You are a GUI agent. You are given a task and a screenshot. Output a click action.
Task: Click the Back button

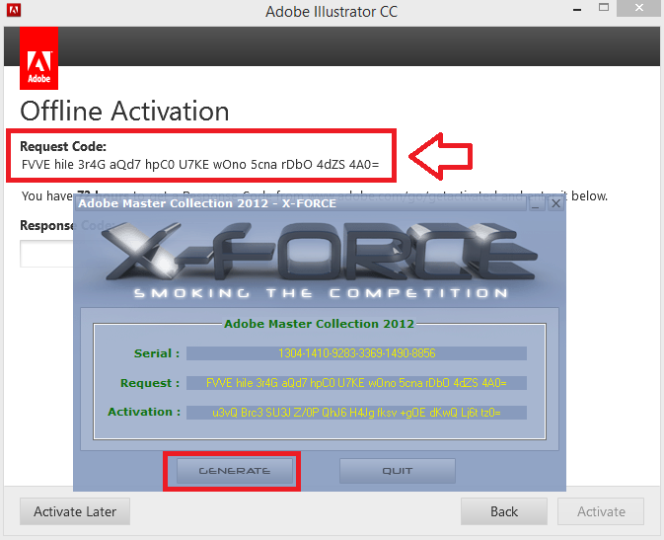coord(504,511)
